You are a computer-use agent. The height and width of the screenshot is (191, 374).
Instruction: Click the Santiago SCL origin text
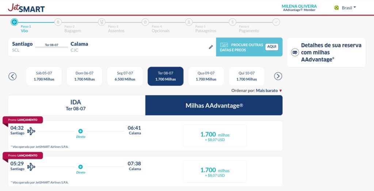tap(22, 47)
